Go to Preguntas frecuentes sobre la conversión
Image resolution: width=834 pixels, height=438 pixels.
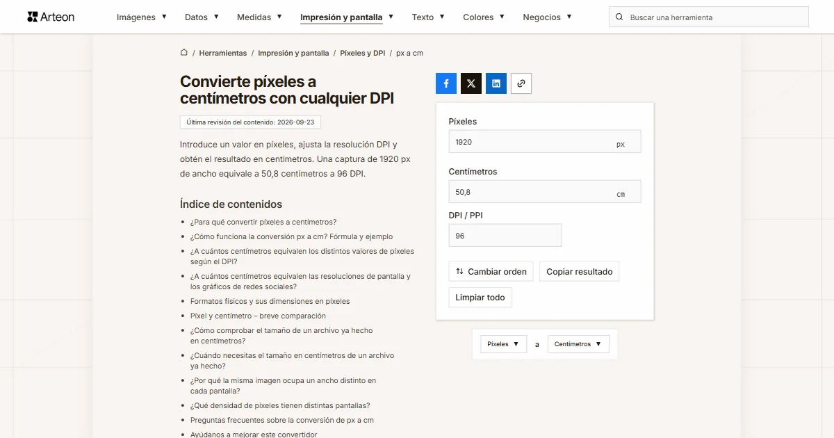pyautogui.click(x=282, y=420)
